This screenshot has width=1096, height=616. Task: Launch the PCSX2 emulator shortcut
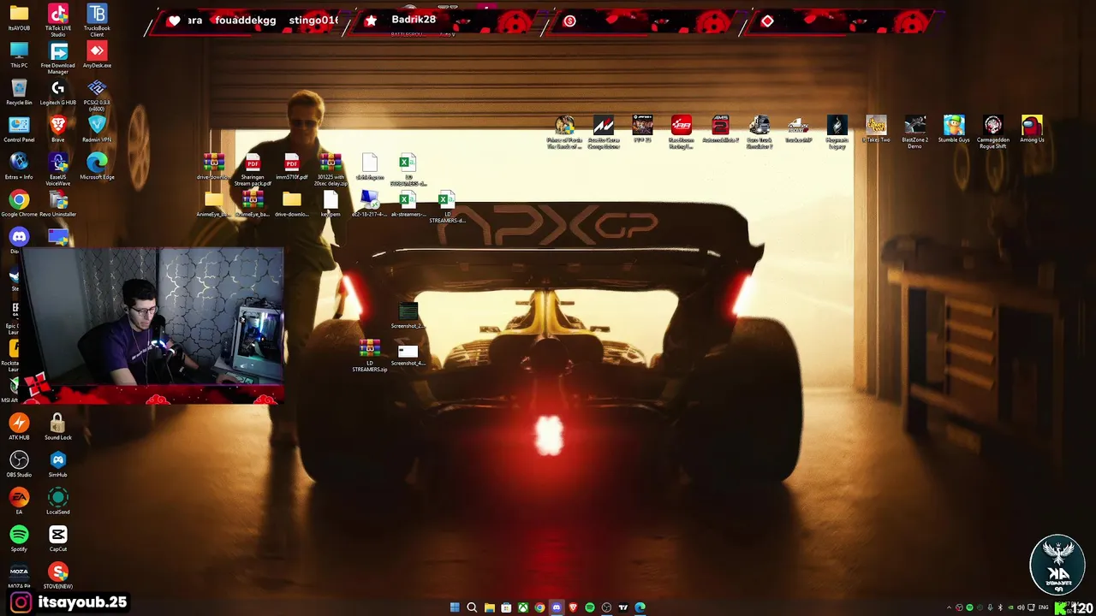97,95
